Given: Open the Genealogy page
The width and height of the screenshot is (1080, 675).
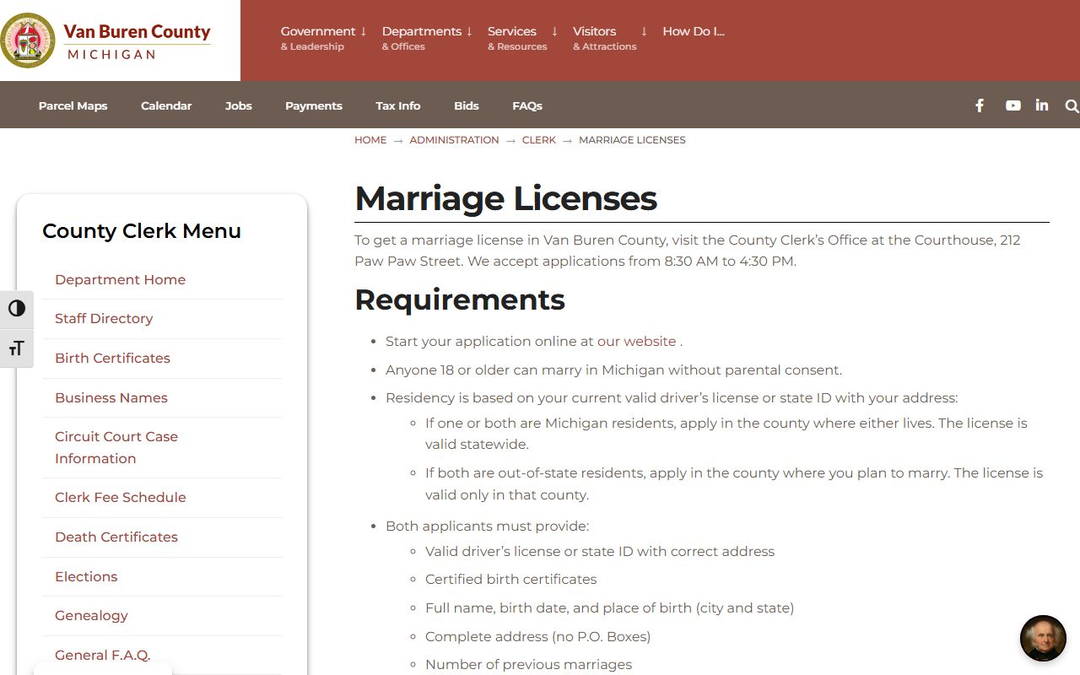Looking at the screenshot, I should [91, 615].
